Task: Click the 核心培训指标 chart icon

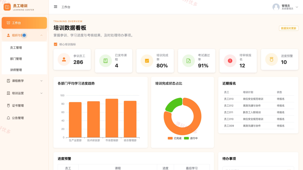Action: pyautogui.click(x=55, y=44)
